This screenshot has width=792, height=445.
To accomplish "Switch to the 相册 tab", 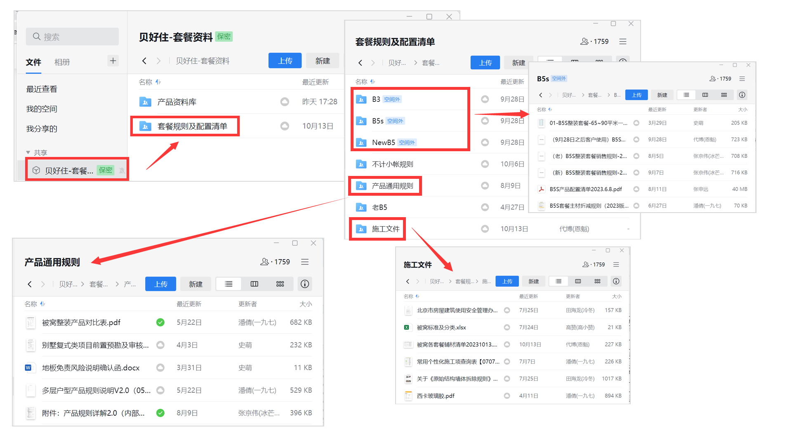I will point(62,62).
